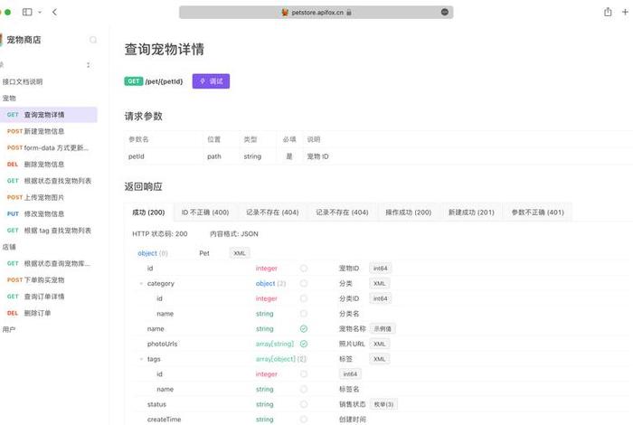Screen dimensions: 633x425
Task: Select GET 根据状态查询宠物库 item
Action: tap(49, 263)
